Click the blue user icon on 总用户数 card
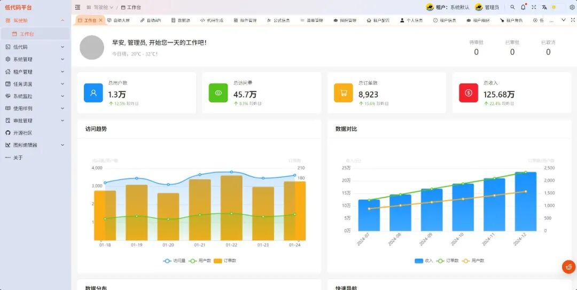 [93, 93]
